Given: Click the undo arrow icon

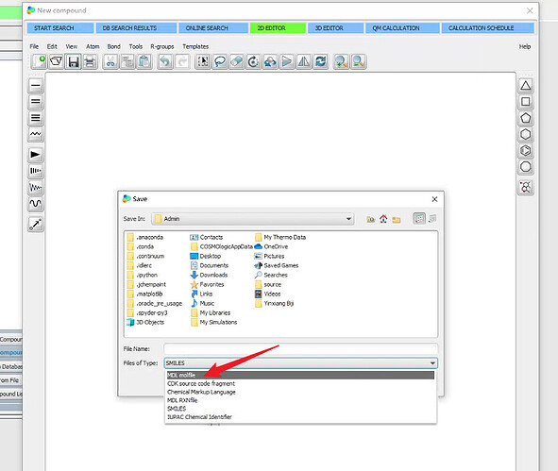Looking at the screenshot, I should click(x=165, y=61).
